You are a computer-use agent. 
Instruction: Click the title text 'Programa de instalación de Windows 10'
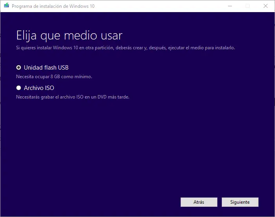pyautogui.click(x=53, y=6)
